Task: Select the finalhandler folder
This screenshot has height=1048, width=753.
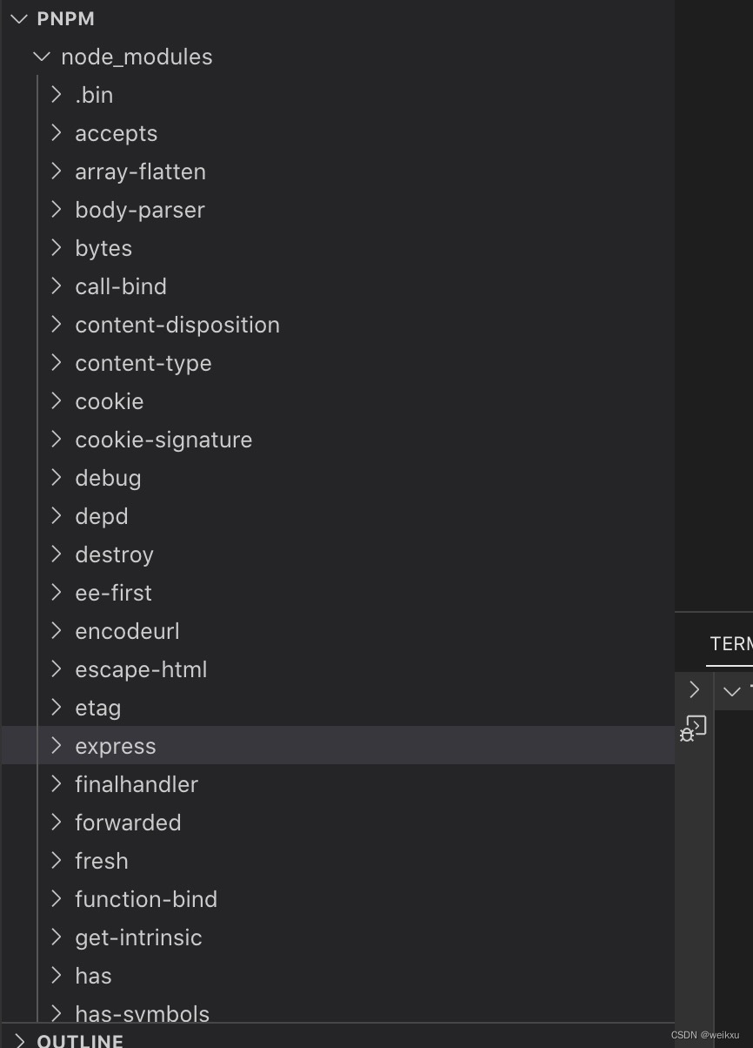Action: point(137,783)
